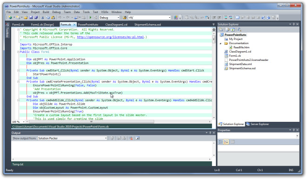Click the Open File folder icon
Image resolution: width=307 pixels, height=179 pixels.
tap(26, 18)
